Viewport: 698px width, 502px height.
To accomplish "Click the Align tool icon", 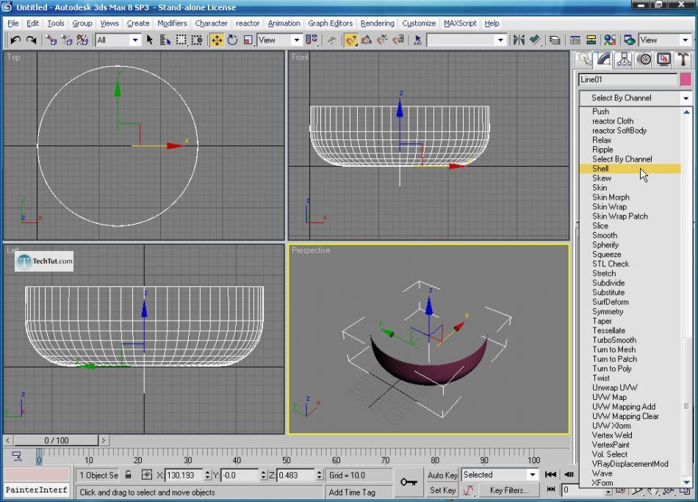I will pos(535,40).
